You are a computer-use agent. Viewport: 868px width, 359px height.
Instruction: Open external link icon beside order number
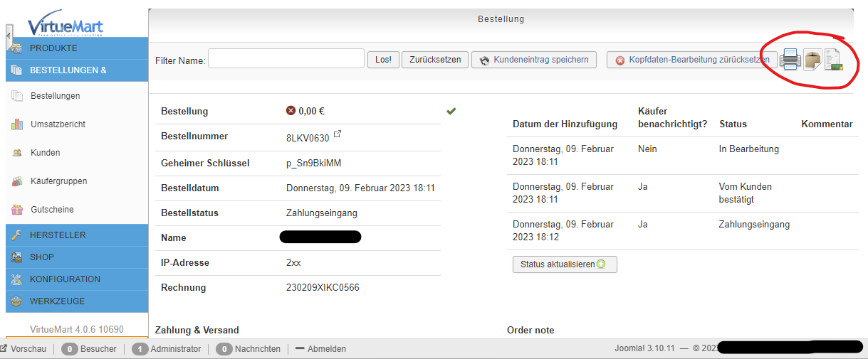point(338,134)
